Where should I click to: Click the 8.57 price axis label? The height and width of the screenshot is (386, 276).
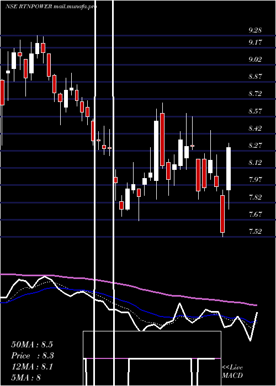click(x=255, y=111)
